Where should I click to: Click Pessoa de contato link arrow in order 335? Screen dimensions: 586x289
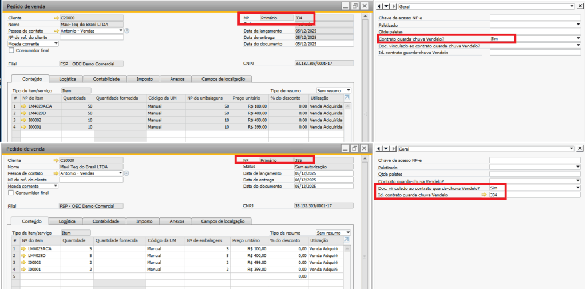click(56, 173)
